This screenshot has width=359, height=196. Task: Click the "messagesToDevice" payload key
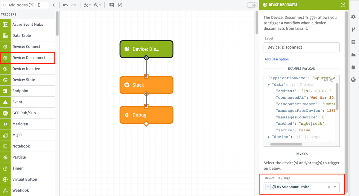click(296, 117)
